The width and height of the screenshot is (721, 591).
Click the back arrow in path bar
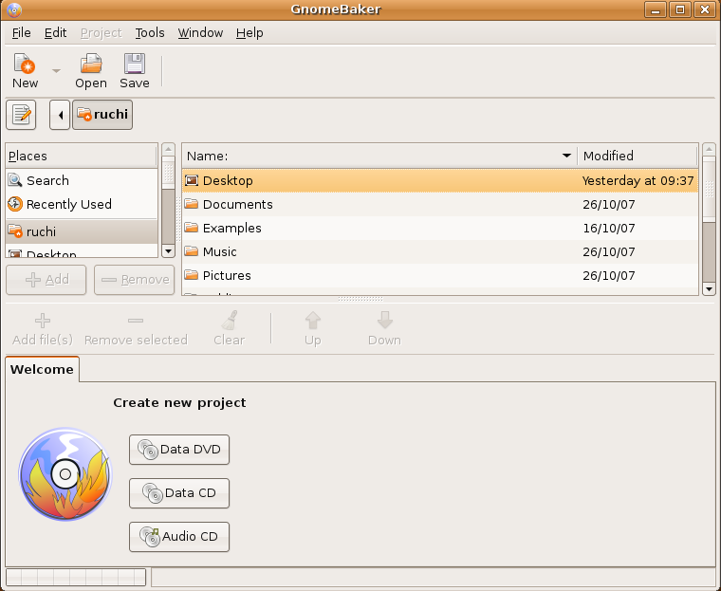(60, 115)
